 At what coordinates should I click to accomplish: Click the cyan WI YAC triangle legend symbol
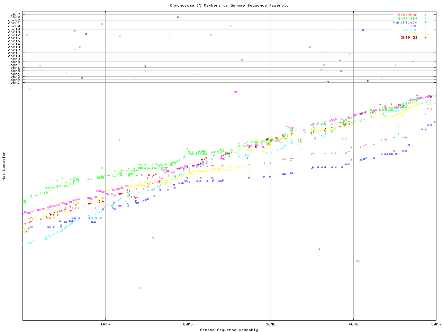click(x=425, y=30)
